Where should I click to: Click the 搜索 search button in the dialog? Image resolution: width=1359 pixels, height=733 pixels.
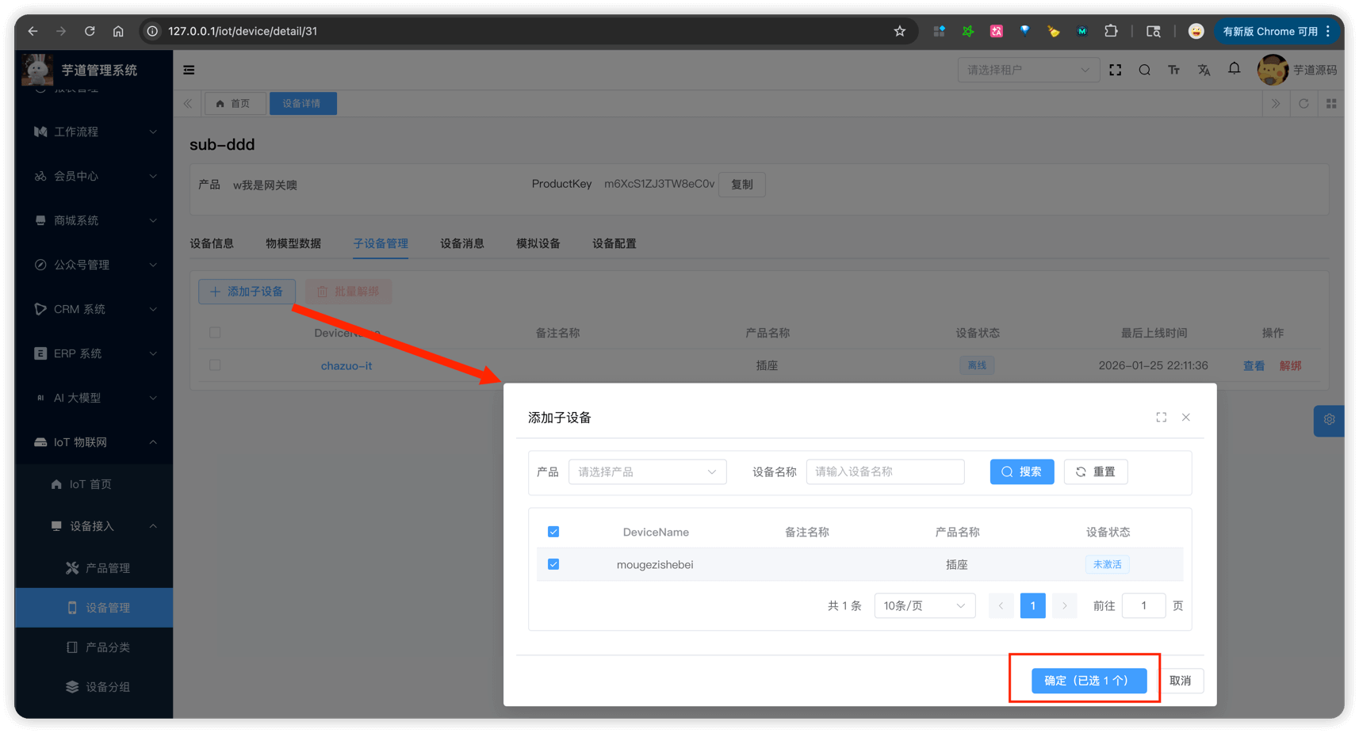pos(1021,471)
